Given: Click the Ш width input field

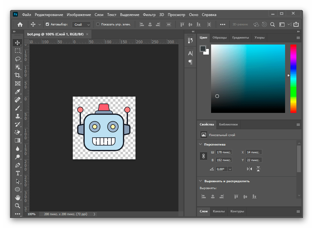Looking at the screenshot, I should 224,152.
